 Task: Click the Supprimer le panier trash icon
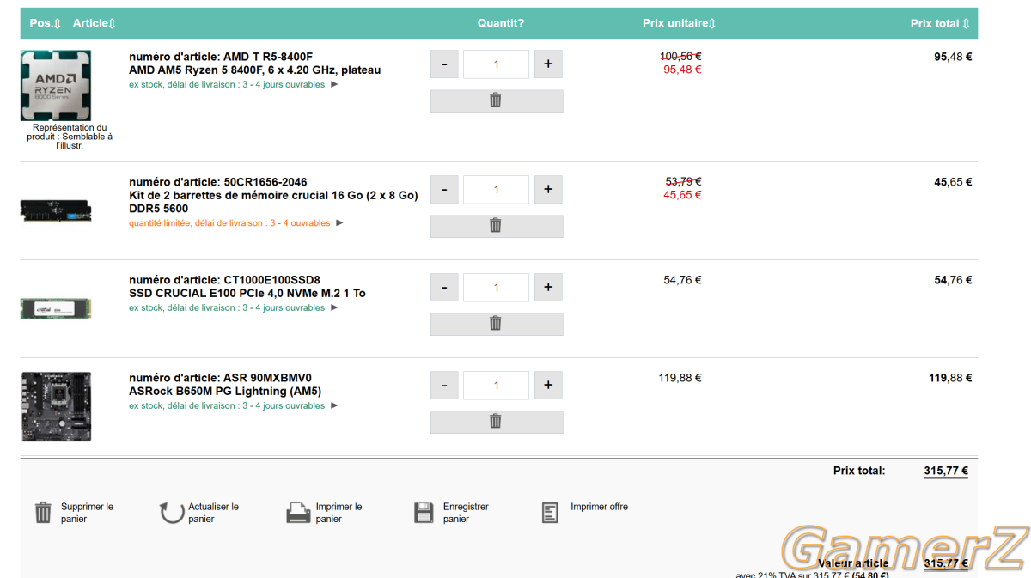43,513
